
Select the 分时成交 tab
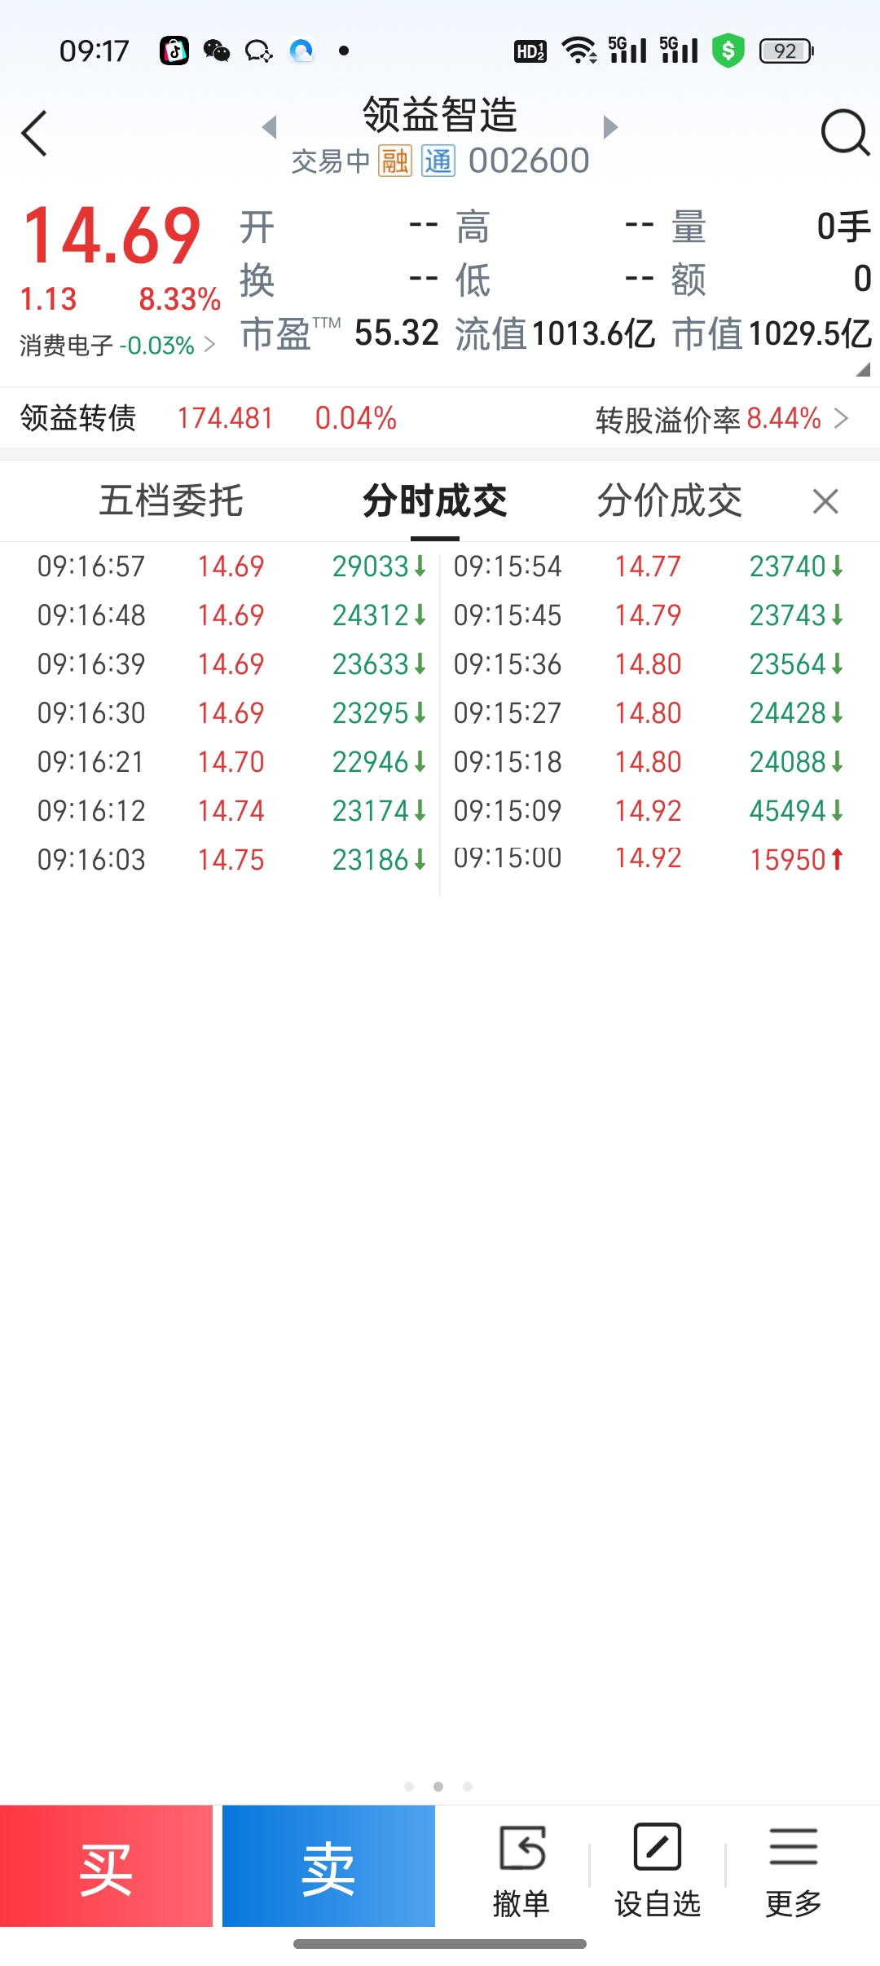[x=434, y=500]
